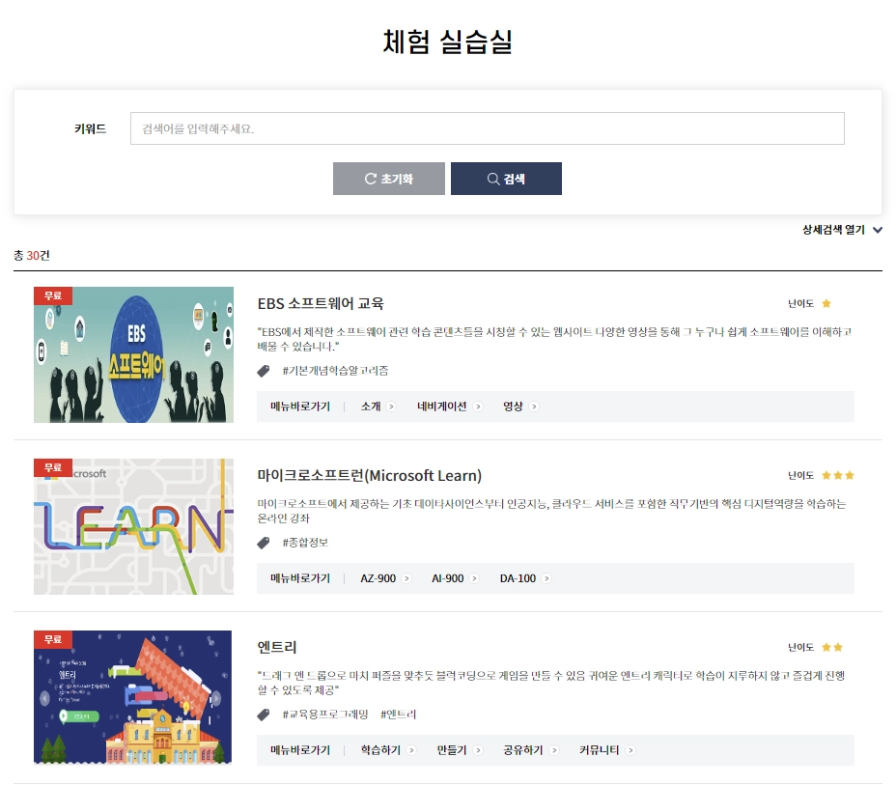Screen dimensions: 896x785
Task: Click the #교육용프로그래밍 tag
Action: [325, 715]
